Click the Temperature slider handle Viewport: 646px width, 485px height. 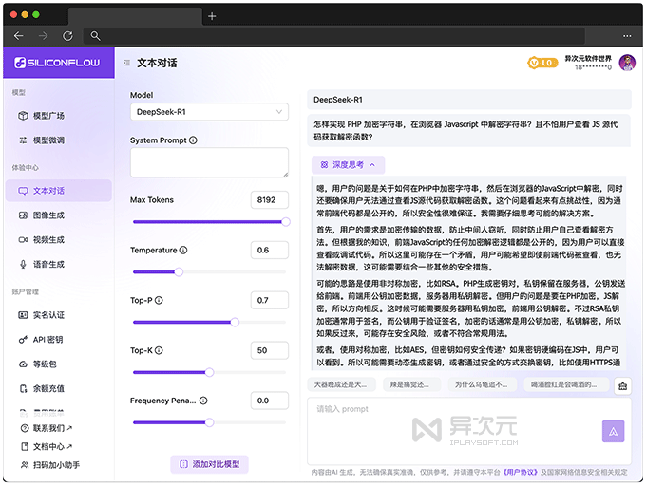click(x=179, y=272)
